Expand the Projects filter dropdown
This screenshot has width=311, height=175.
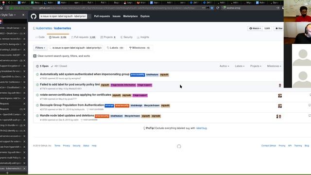tap(256, 66)
